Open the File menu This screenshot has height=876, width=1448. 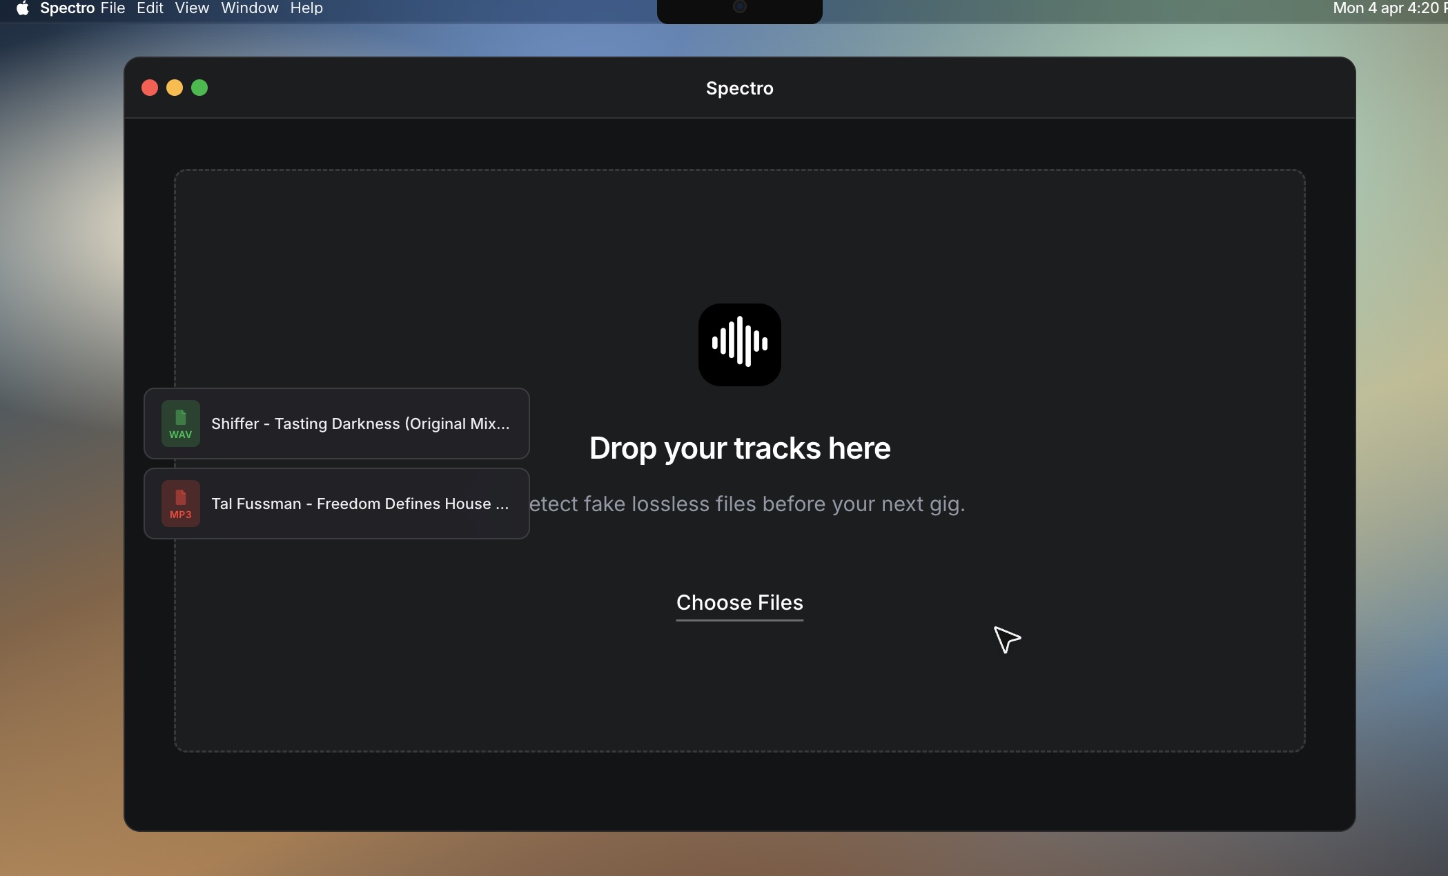point(112,8)
